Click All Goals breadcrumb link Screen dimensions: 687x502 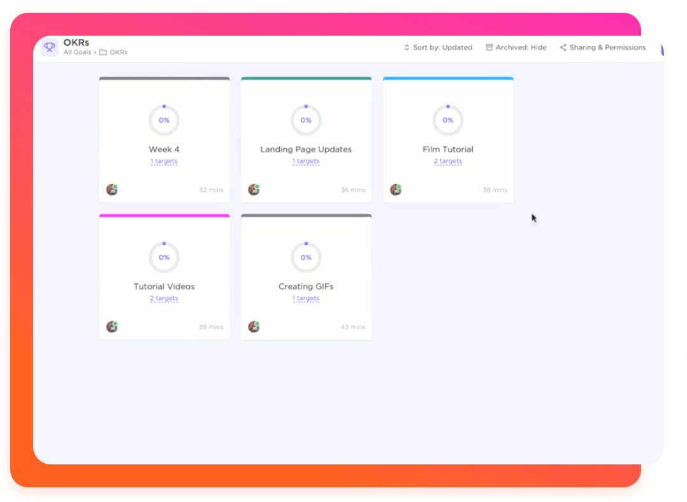click(x=77, y=52)
